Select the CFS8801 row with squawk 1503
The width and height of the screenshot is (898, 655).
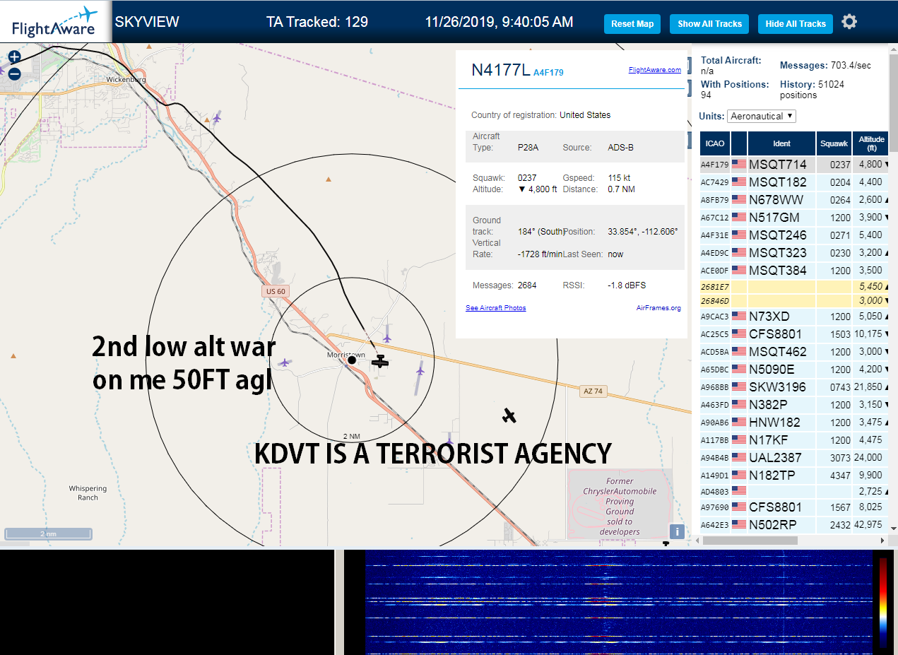794,334
